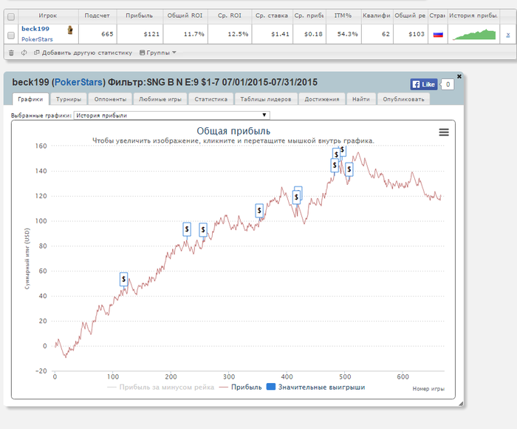517x429 pixels.
Task: Open the Любимые игры tab
Action: pos(160,99)
